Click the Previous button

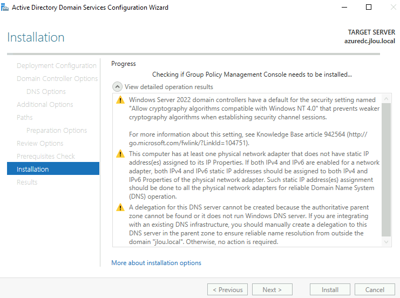pos(227,289)
